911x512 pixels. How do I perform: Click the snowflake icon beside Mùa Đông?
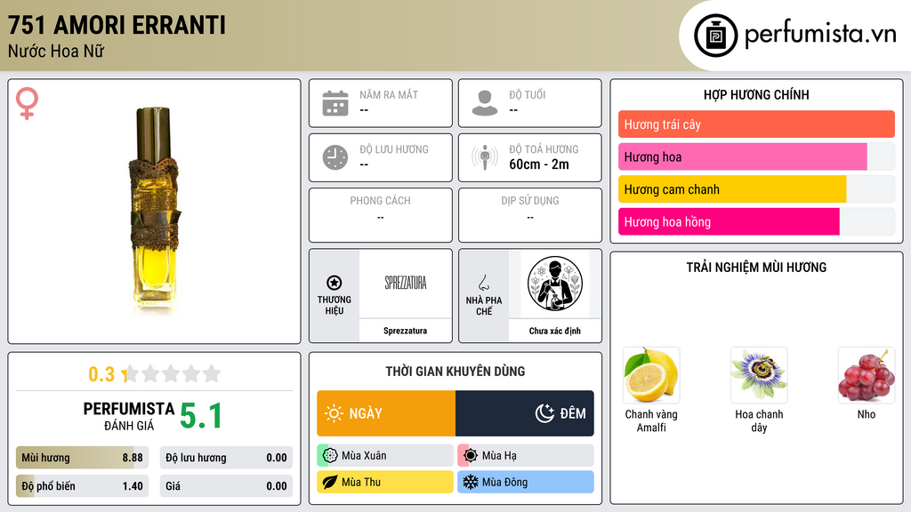coord(471,482)
